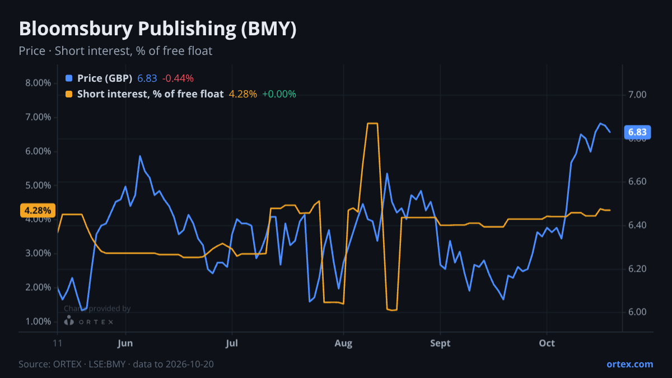Click the 4.28% short interest legend value

click(x=243, y=94)
